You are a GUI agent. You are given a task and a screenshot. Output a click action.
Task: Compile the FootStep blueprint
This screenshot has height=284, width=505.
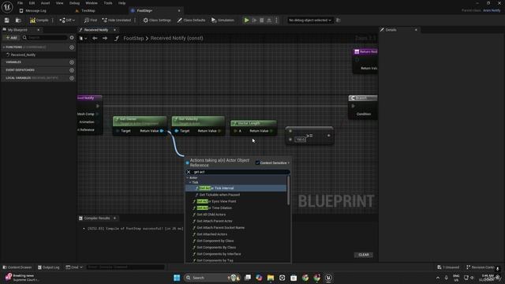click(x=39, y=21)
